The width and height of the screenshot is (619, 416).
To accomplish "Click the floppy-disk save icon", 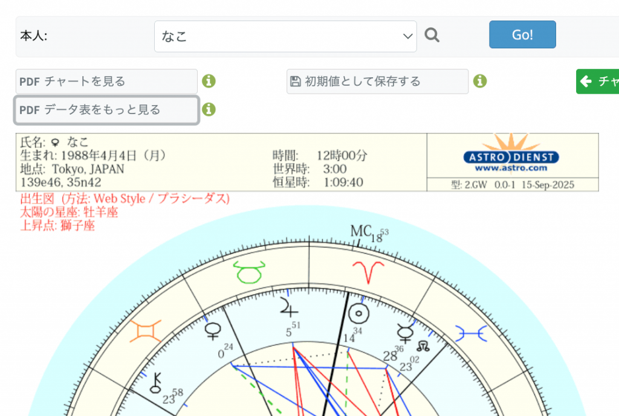I will pyautogui.click(x=295, y=82).
